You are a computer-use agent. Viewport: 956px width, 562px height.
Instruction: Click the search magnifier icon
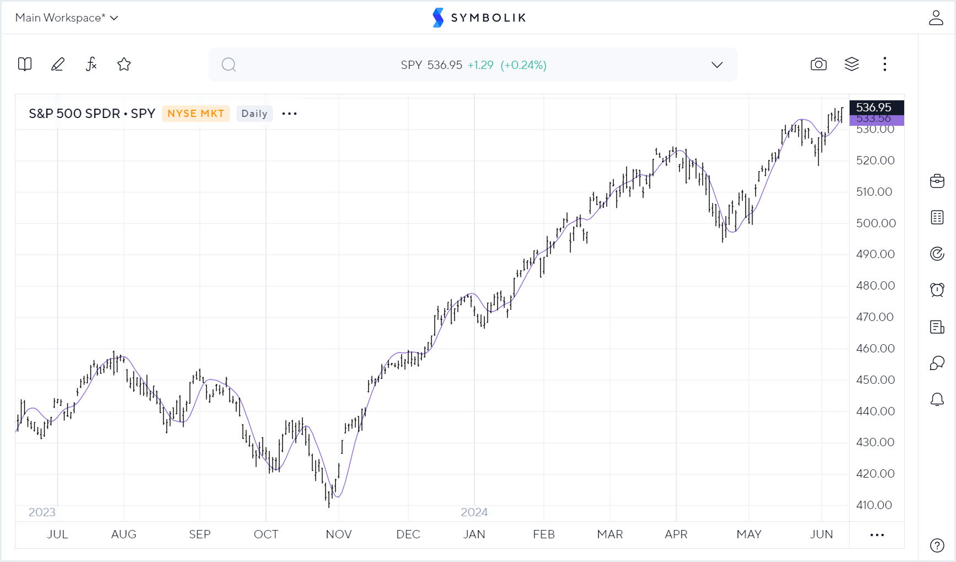point(229,65)
